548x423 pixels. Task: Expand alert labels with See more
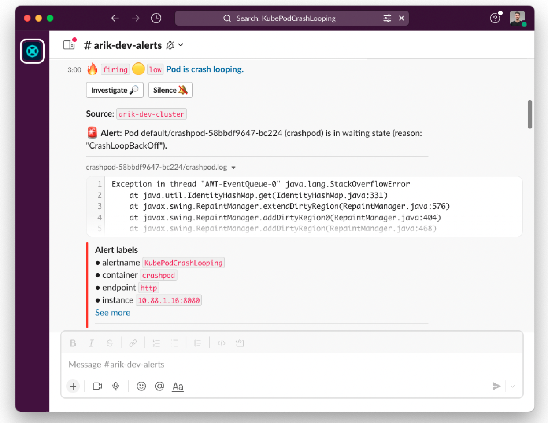coord(113,313)
